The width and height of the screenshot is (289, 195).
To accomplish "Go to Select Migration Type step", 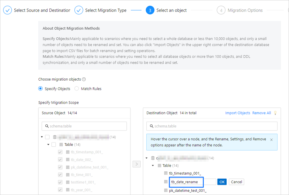I will [100, 10].
